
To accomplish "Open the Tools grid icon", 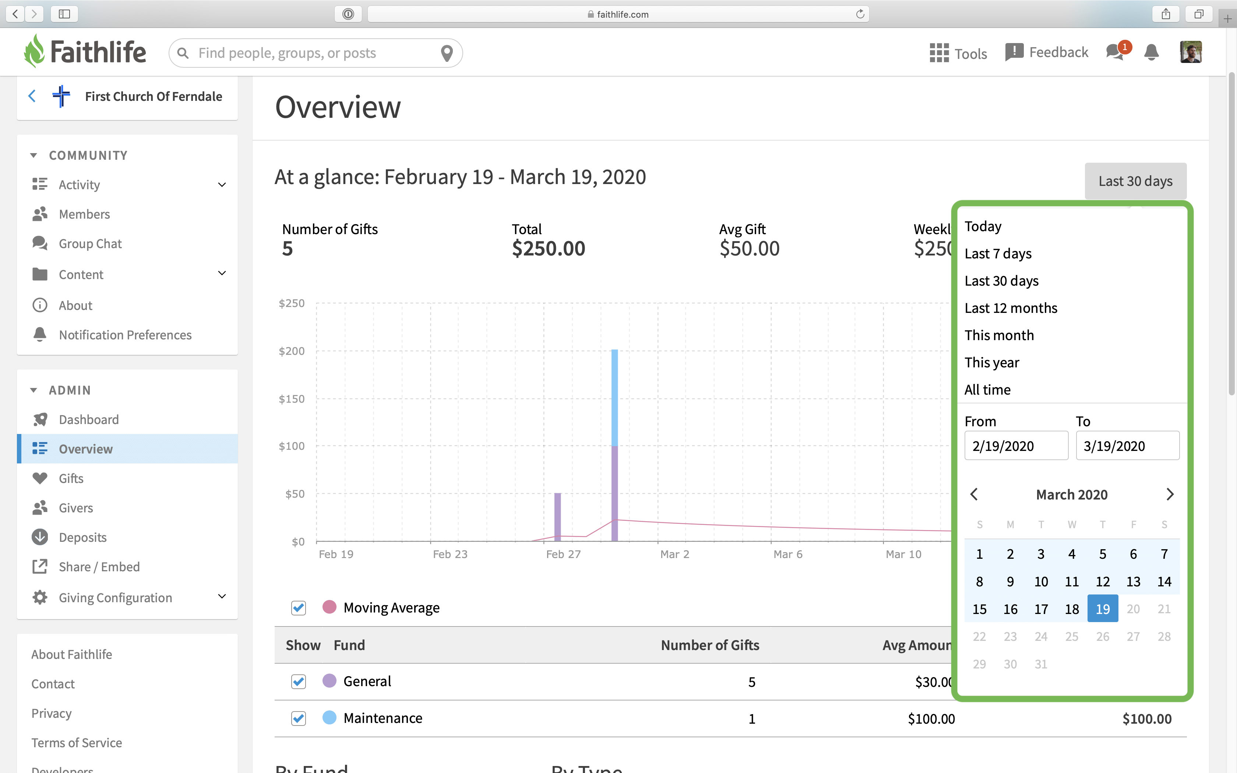I will [939, 53].
